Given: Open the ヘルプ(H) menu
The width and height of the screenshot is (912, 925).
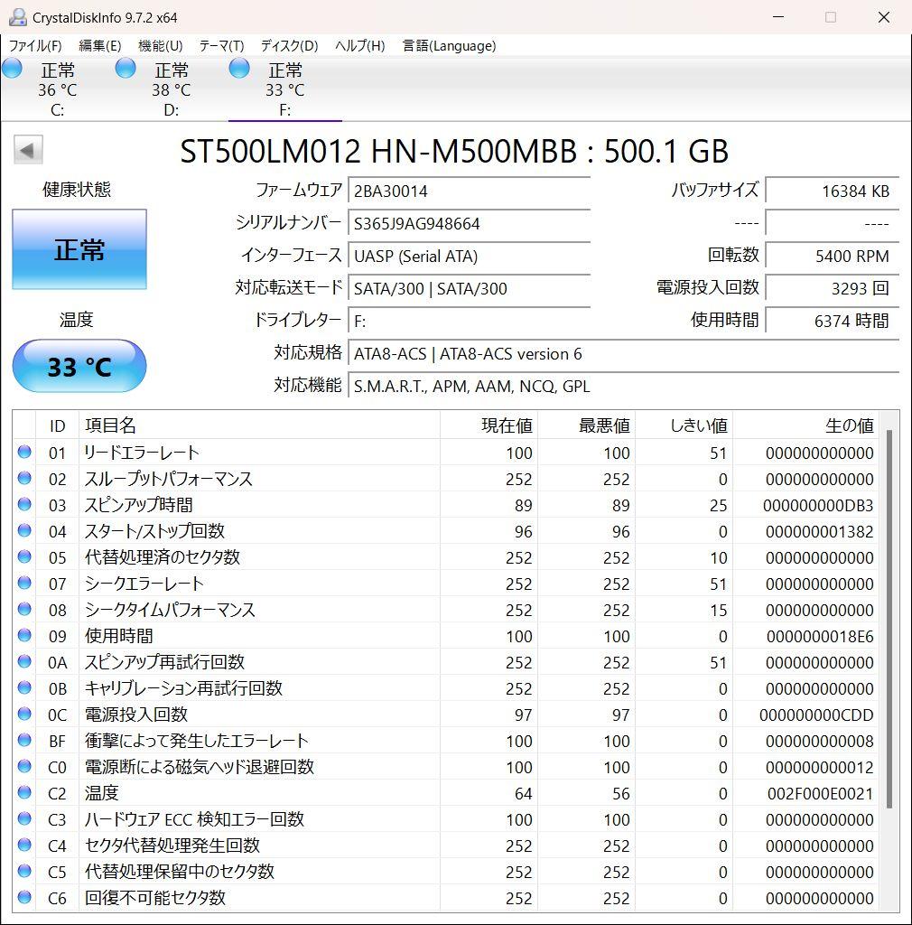Looking at the screenshot, I should coord(360,45).
